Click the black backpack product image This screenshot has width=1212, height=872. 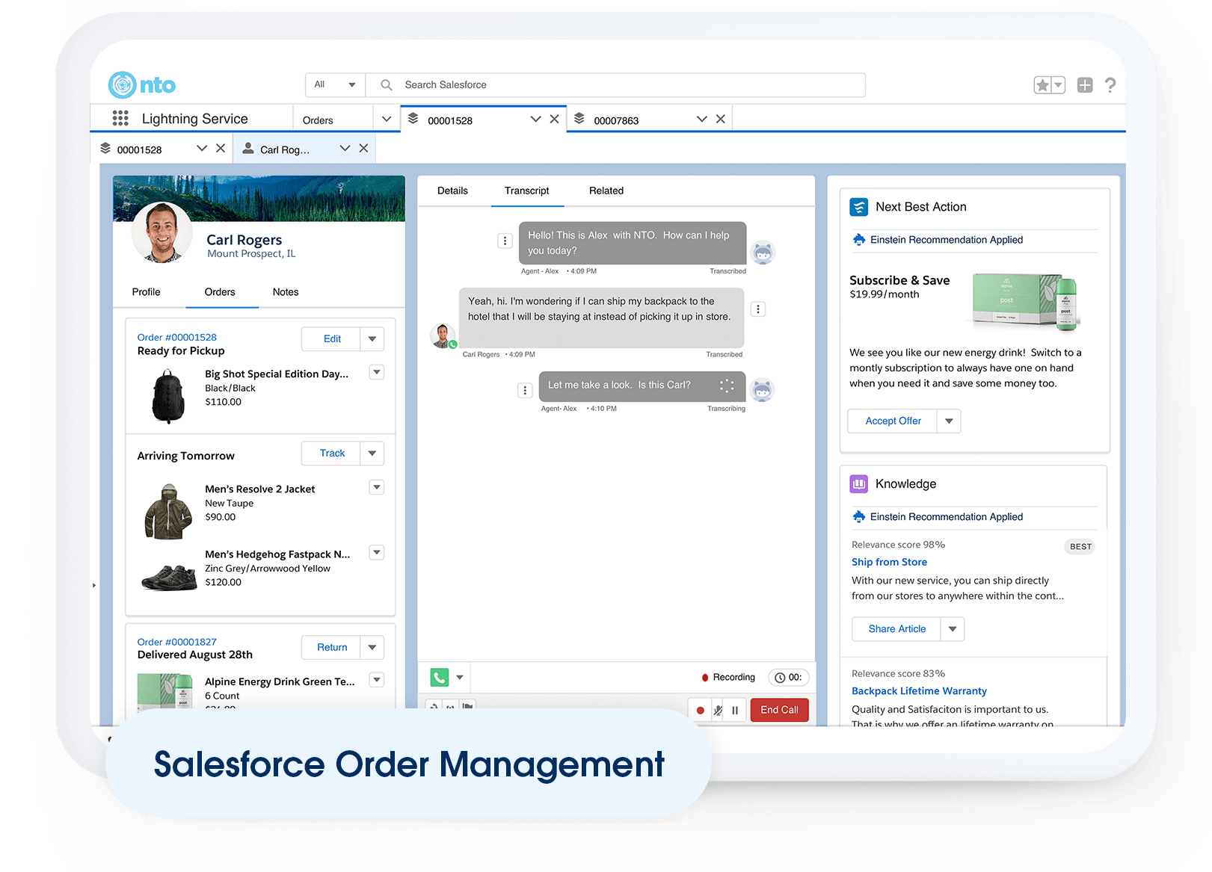168,396
